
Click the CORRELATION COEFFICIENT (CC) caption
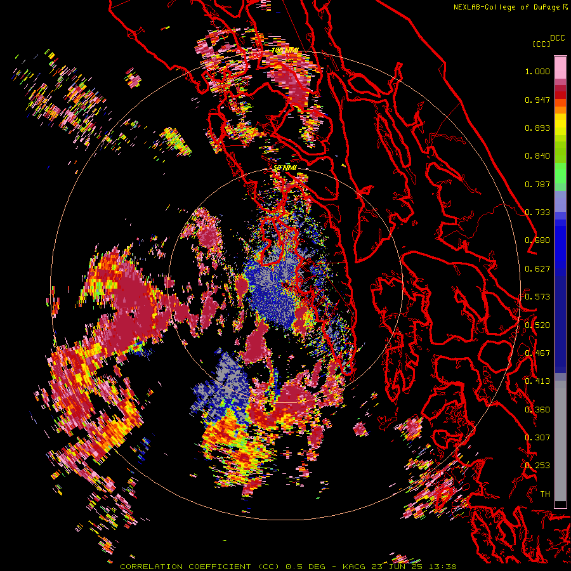(200, 567)
